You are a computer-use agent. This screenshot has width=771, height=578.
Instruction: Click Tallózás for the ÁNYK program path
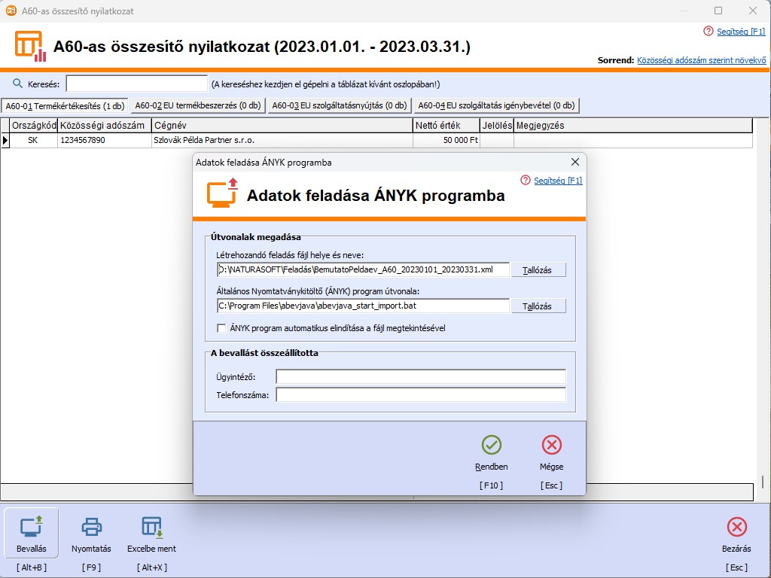(x=538, y=306)
